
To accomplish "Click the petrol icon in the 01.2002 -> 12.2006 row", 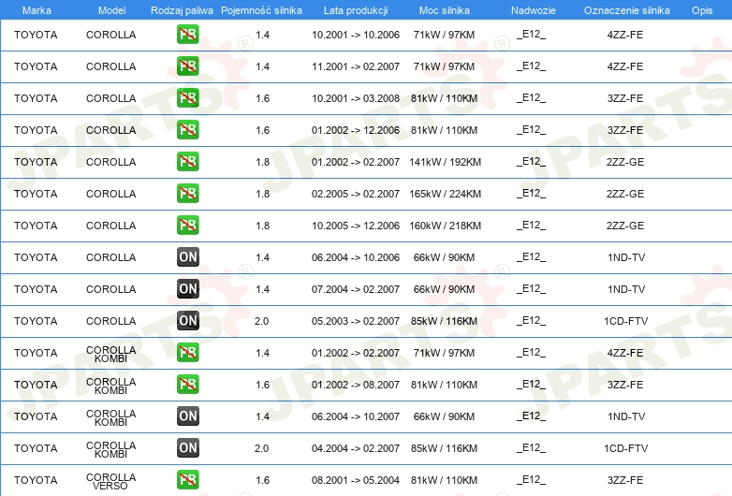I will point(187,129).
